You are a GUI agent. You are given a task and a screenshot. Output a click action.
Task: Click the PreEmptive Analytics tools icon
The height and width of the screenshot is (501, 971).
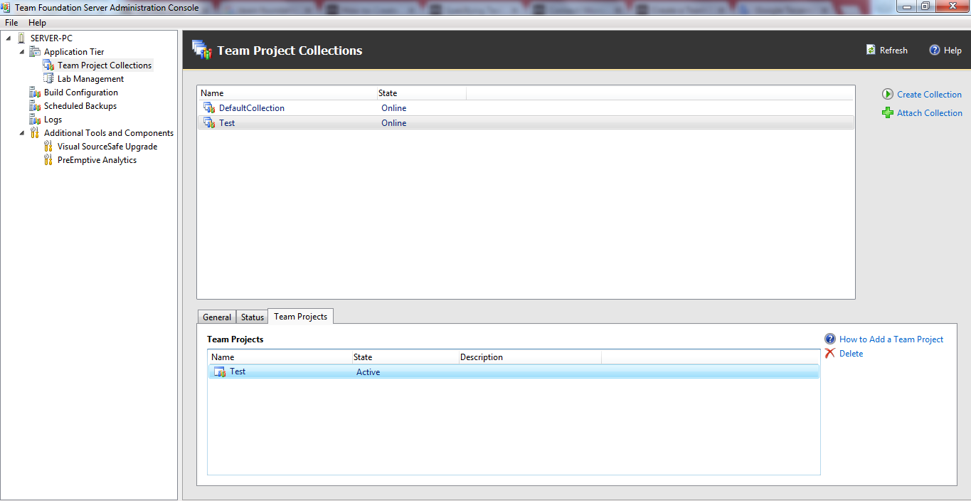click(48, 159)
